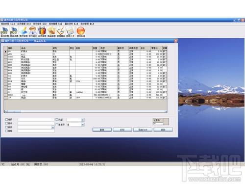Select the notepad-and-pencil toolbar icon
Viewport: 245px width, 184px height.
point(61,32)
